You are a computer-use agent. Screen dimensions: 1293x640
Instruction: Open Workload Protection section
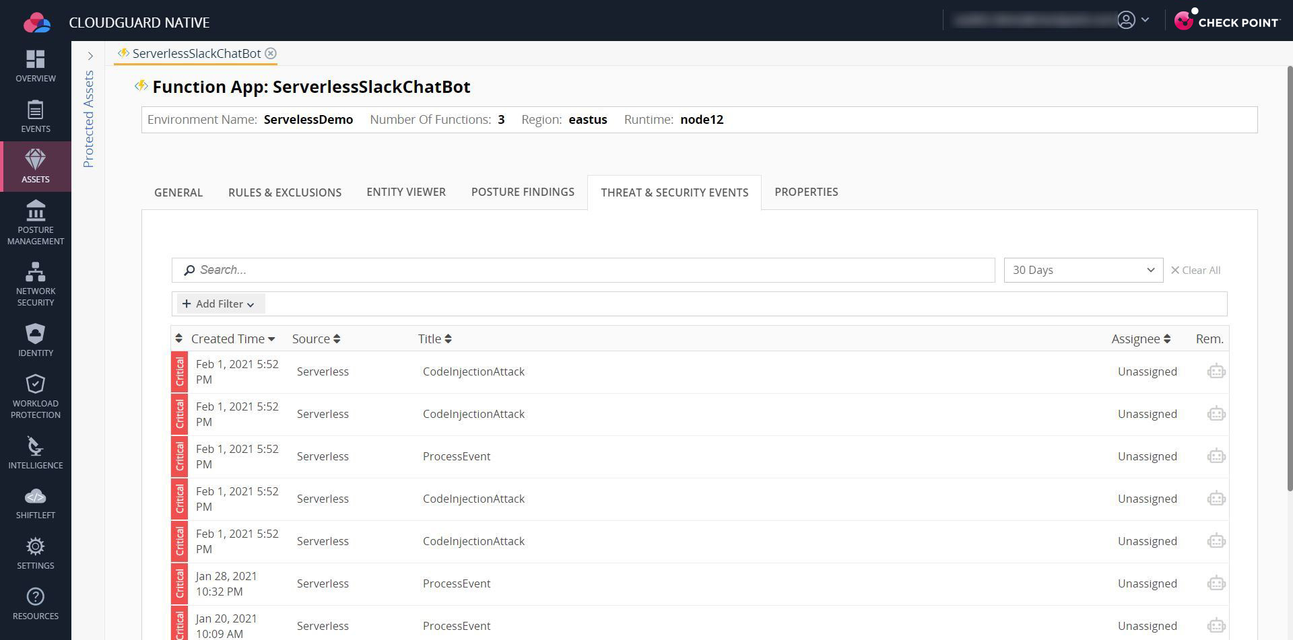[35, 396]
